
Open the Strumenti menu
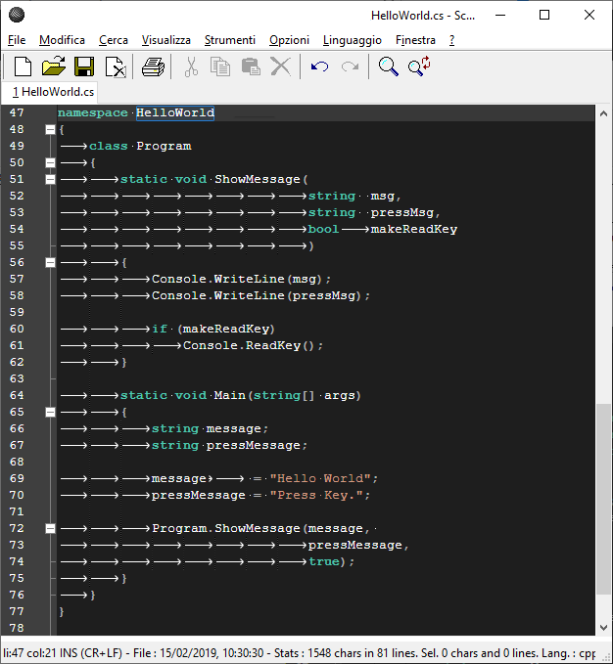tap(229, 40)
